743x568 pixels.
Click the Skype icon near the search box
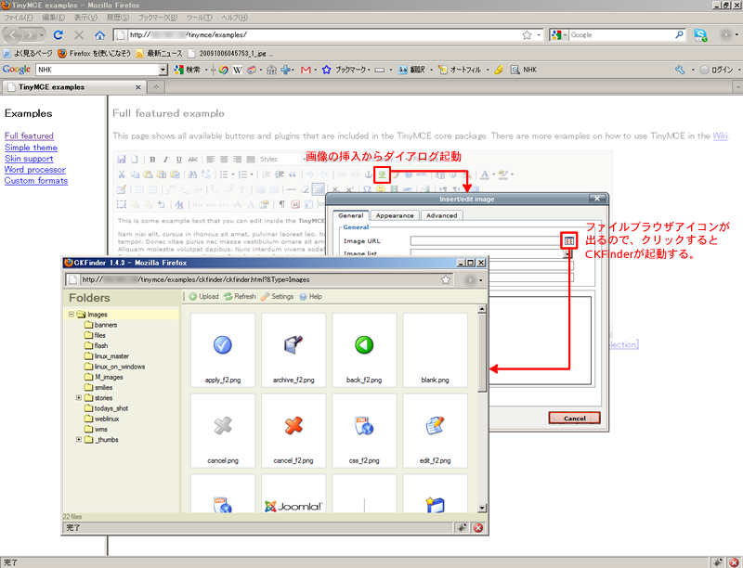700,34
